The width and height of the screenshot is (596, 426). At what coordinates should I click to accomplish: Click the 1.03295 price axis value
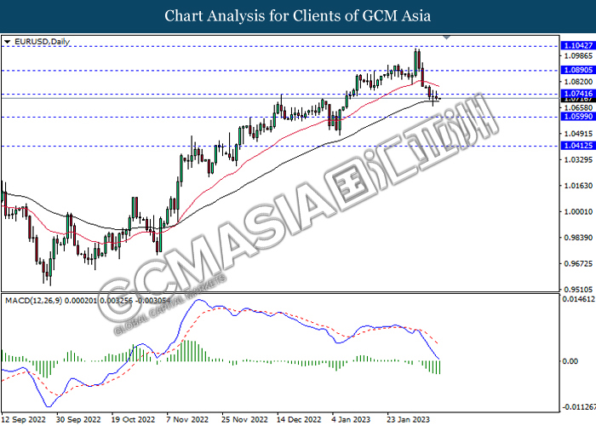coord(578,160)
